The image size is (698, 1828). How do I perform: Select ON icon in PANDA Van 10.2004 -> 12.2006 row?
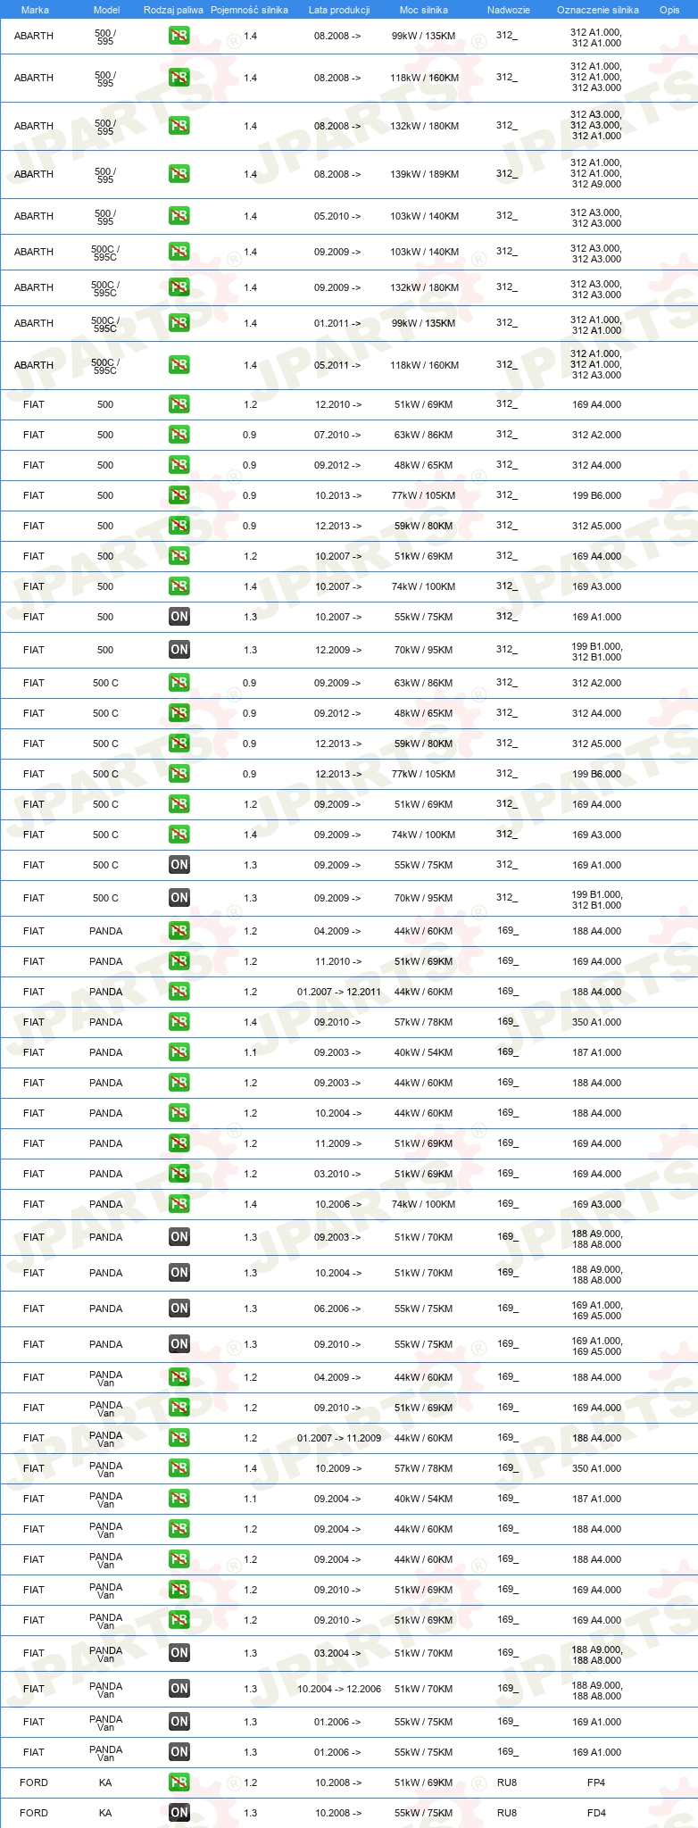[179, 1689]
